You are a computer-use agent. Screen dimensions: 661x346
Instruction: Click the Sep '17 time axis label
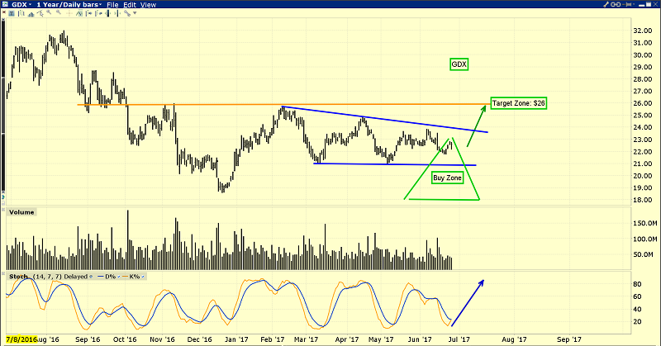point(569,339)
